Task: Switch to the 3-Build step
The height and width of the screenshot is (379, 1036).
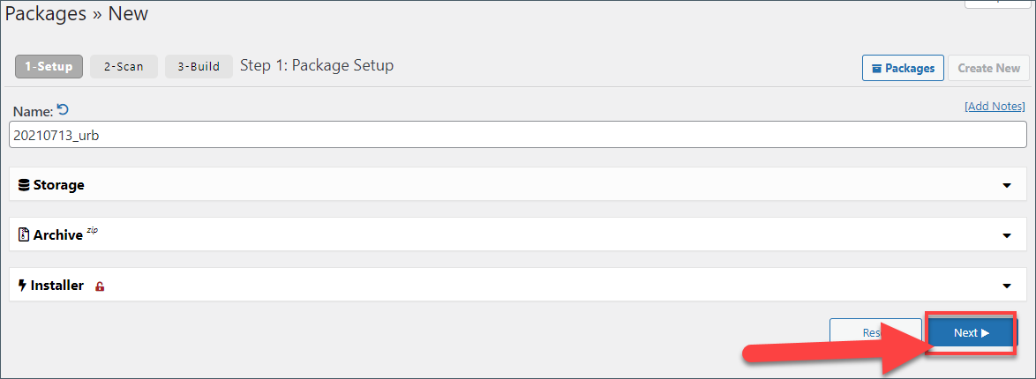Action: coord(199,67)
